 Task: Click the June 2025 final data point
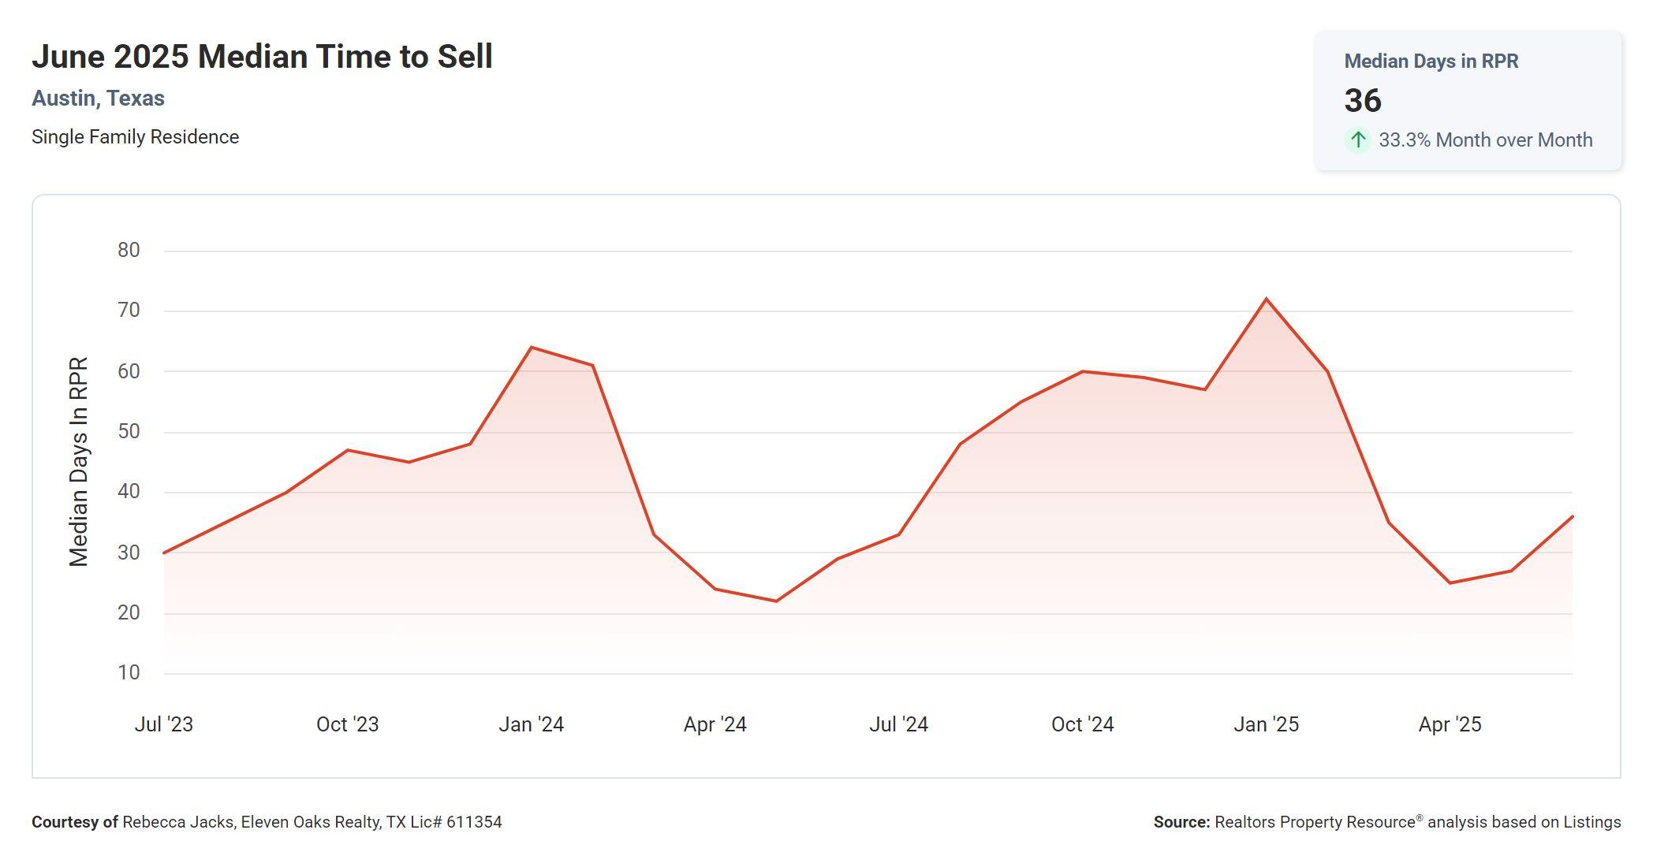tap(1572, 517)
